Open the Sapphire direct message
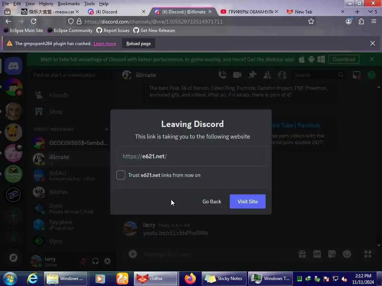Image resolution: width=382 pixels, height=286 pixels. pos(71,225)
